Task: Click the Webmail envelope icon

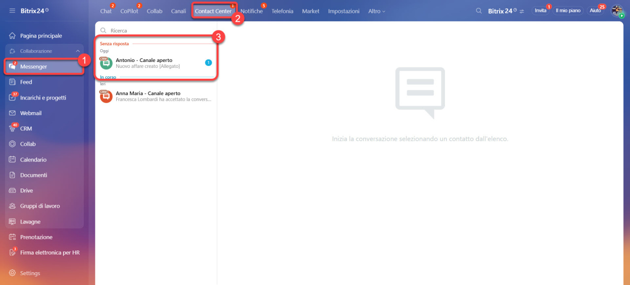Action: click(x=12, y=113)
